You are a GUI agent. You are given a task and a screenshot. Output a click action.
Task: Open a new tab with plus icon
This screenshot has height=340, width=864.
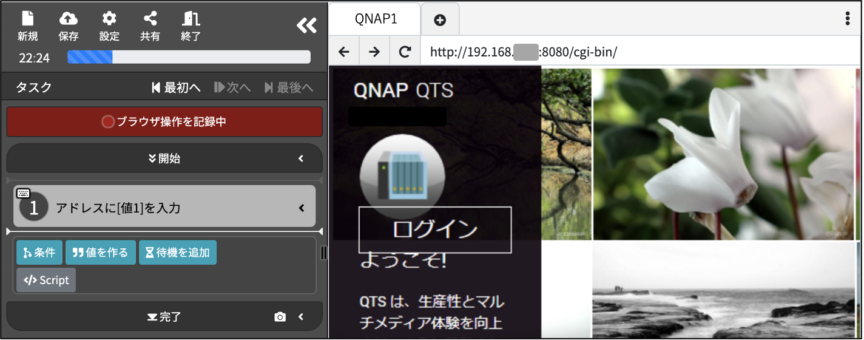[440, 20]
